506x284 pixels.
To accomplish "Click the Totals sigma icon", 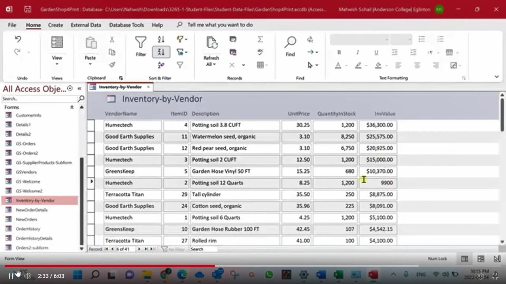I will click(x=260, y=39).
